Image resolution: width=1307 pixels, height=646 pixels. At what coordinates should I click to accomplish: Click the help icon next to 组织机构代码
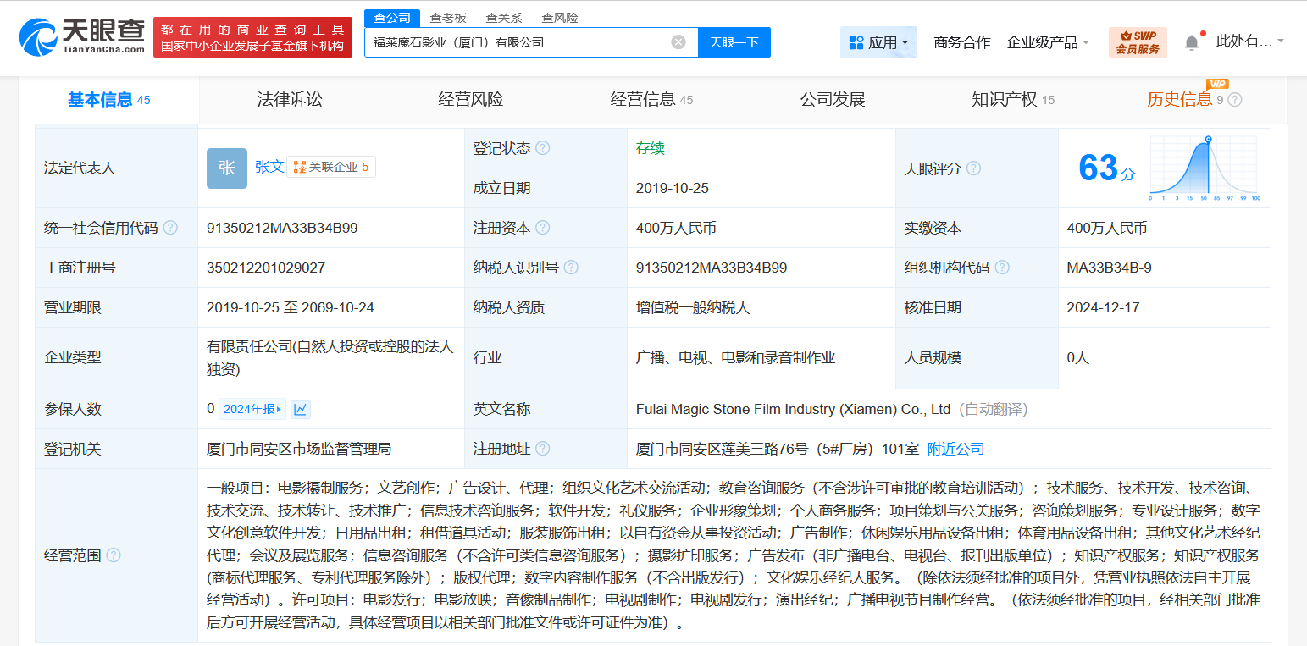(1002, 268)
